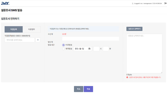Switch to the 다중입력 tab
Viewport: 167px width, 112px height.
click(x=31, y=29)
